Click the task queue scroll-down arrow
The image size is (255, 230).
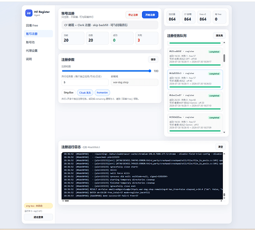pos(224,132)
